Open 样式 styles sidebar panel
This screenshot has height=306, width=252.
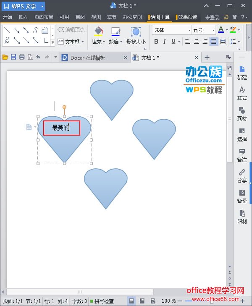click(242, 94)
